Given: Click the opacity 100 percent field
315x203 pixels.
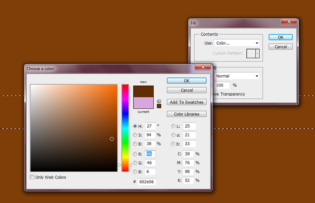Looking at the screenshot, I should (x=222, y=85).
